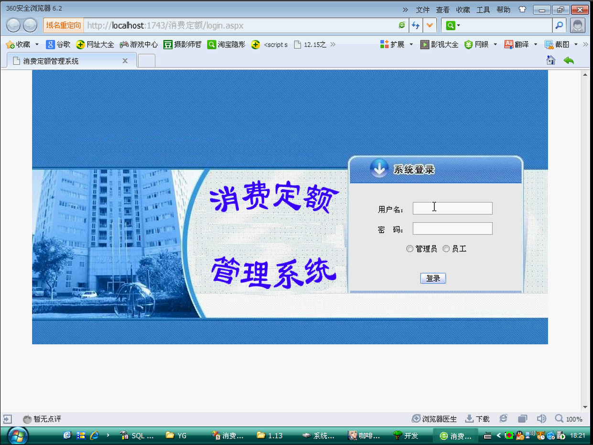
Task: Expand the 网银 dropdown arrow
Action: [495, 44]
